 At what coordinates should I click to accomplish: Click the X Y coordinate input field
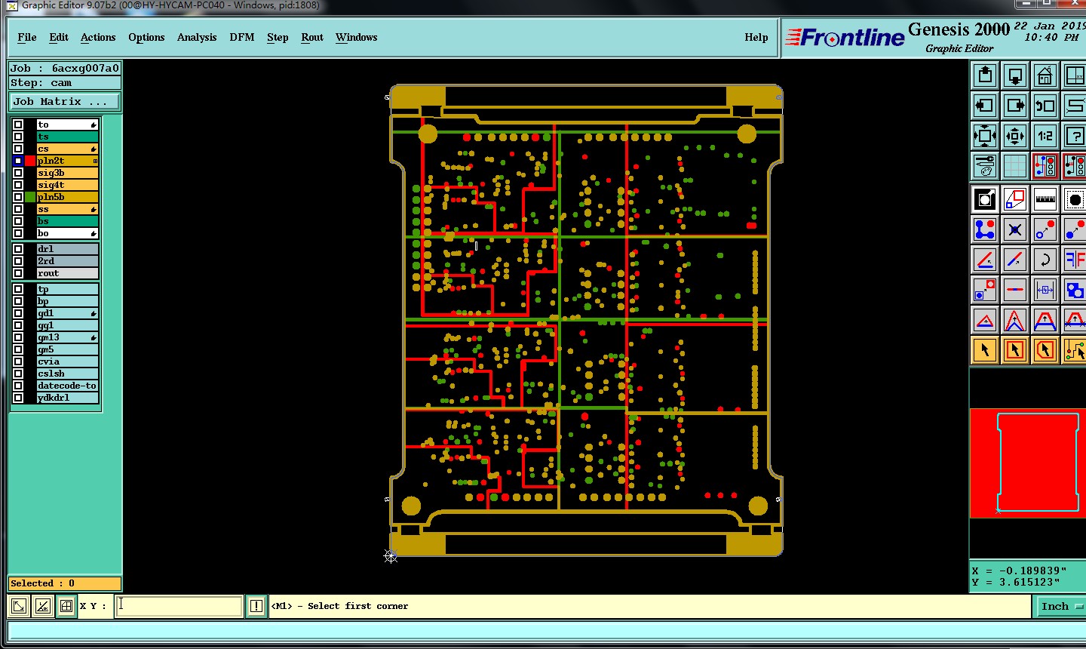(x=179, y=606)
